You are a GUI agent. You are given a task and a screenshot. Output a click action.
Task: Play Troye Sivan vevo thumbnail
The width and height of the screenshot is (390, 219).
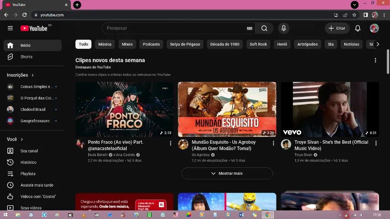[x=330, y=109]
